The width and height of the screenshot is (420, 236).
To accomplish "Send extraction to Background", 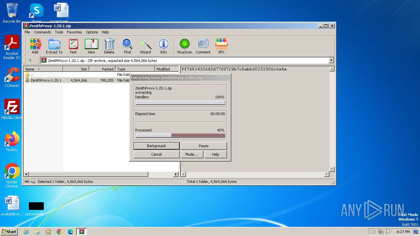I will click(x=156, y=146).
